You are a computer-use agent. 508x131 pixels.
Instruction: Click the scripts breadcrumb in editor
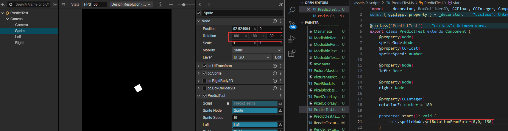375,3
